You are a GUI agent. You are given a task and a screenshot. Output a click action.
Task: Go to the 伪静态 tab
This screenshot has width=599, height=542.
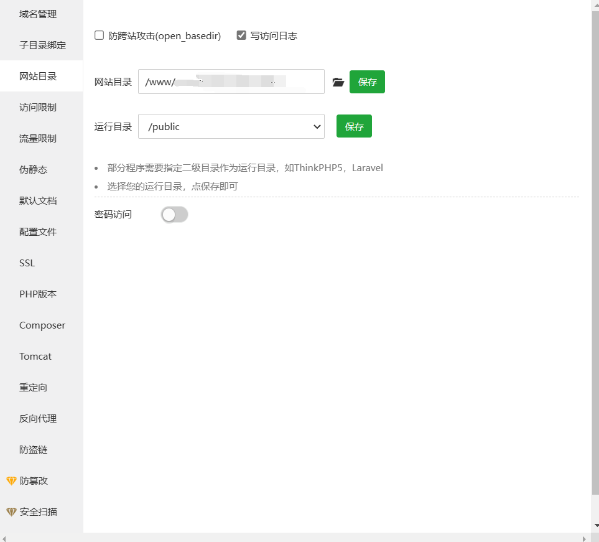point(34,169)
